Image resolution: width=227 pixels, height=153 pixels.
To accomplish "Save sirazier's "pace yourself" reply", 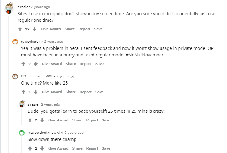I will [106, 120].
